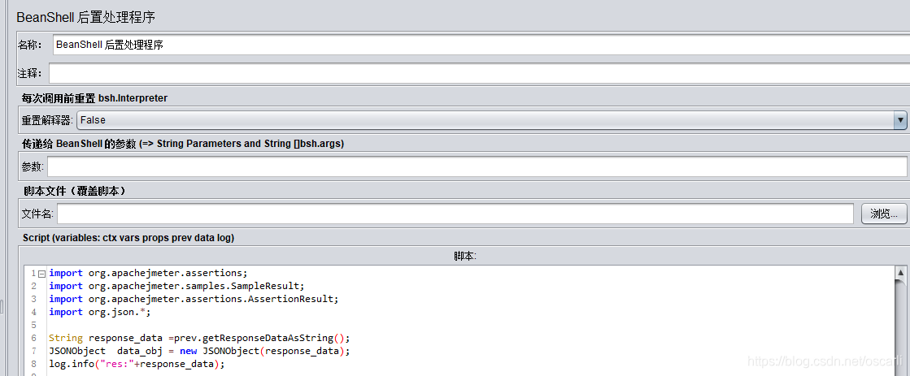This screenshot has height=376, width=910.
Task: Click line starting 'String response_data'
Action: pos(199,338)
